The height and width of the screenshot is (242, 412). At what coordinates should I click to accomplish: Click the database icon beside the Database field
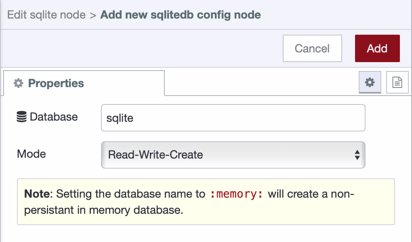point(21,117)
